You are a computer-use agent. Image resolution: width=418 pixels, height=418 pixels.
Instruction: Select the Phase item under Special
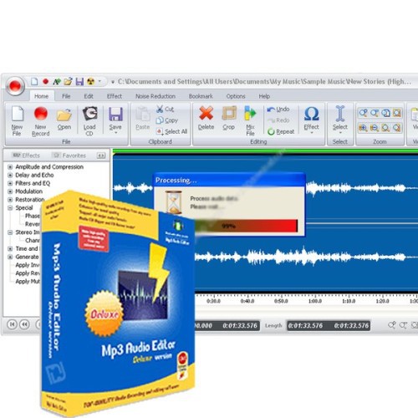pos(33,216)
